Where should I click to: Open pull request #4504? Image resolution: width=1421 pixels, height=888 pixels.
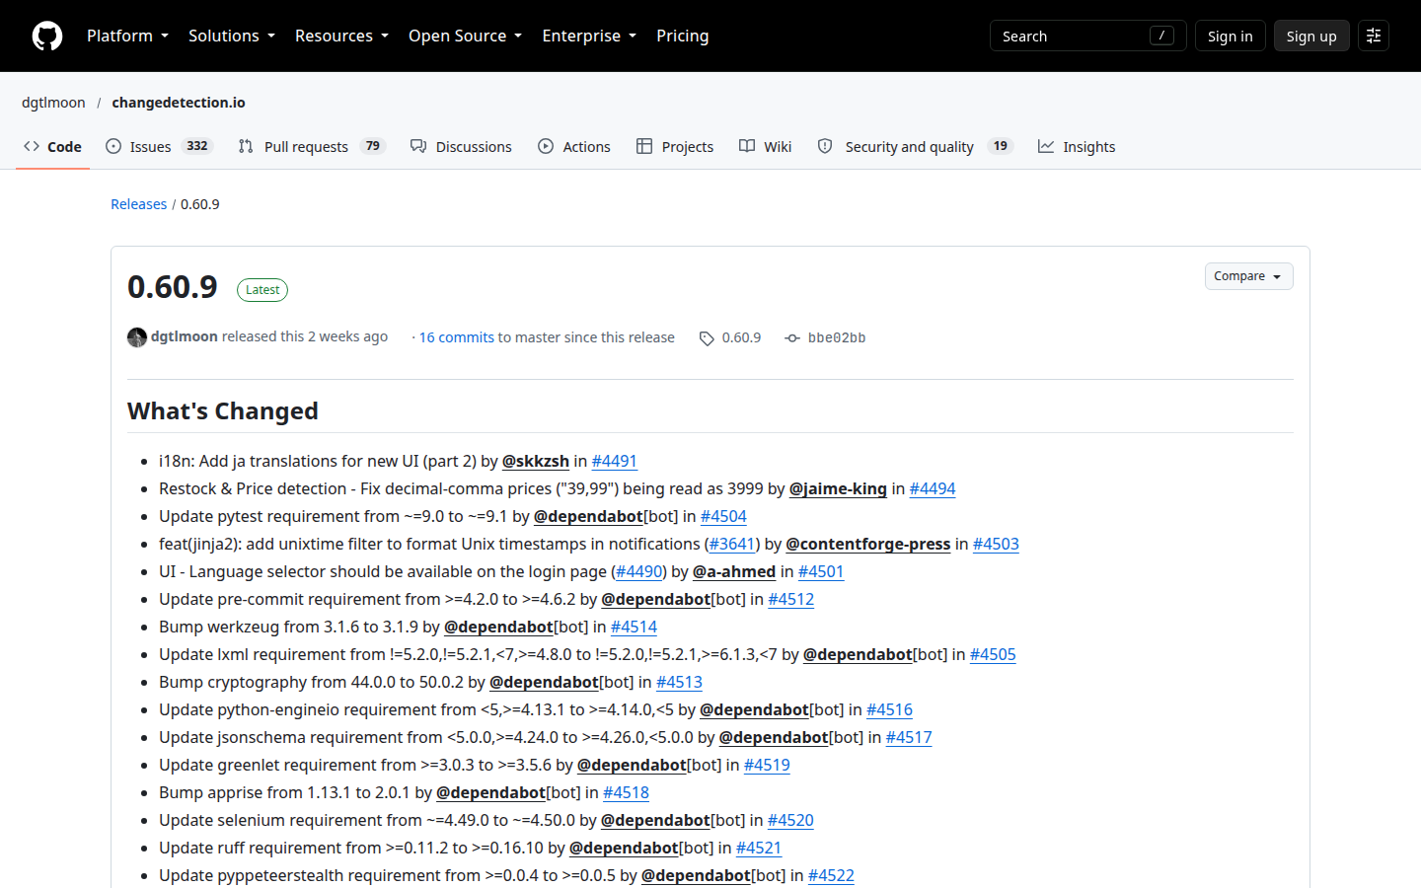(723, 516)
